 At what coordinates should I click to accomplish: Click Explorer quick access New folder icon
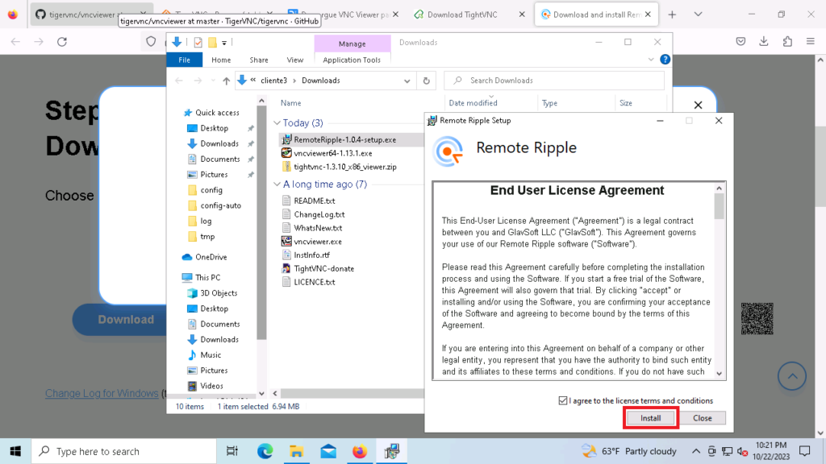pos(212,43)
